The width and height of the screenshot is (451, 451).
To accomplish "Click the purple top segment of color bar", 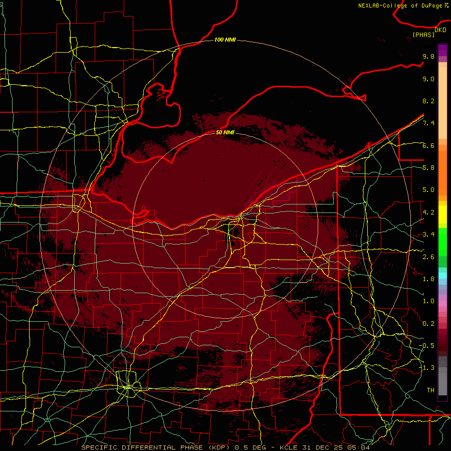I will click(x=442, y=50).
